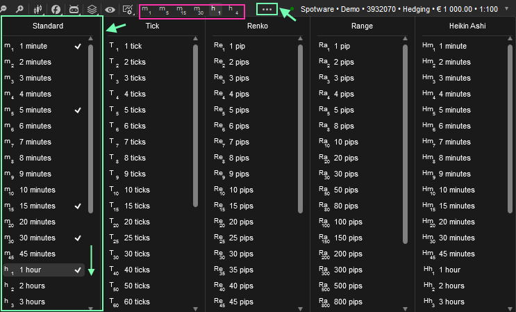The width and height of the screenshot is (516, 312).
Task: Open the candlestick chart type selector
Action: pos(38,10)
